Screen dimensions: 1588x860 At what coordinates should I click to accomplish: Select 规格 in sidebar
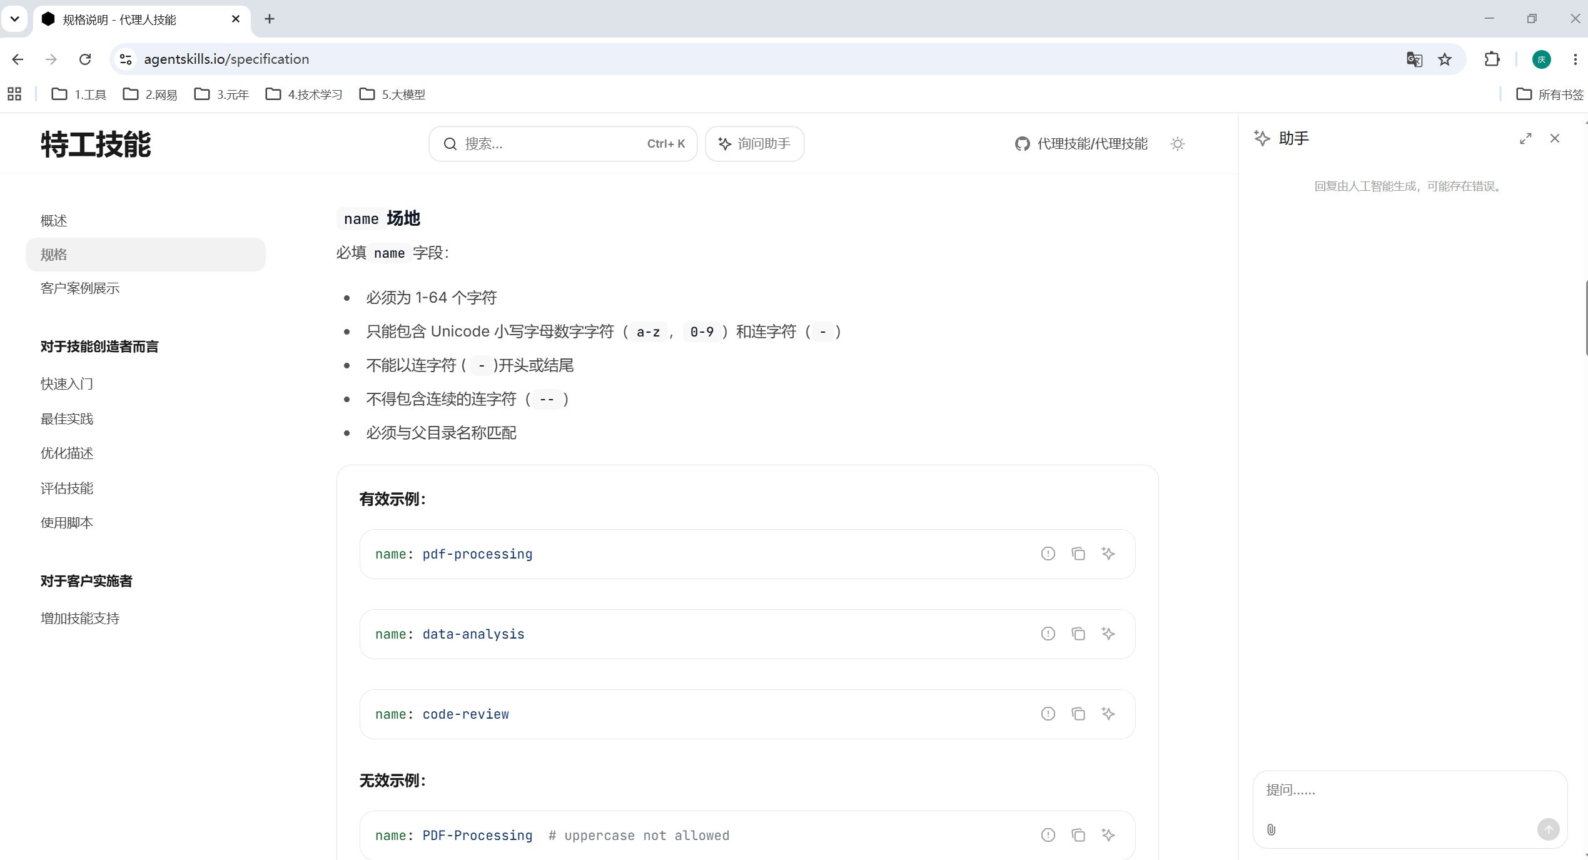(145, 255)
